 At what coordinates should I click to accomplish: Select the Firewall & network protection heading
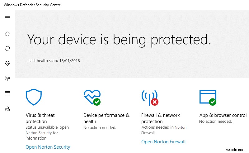160,118
